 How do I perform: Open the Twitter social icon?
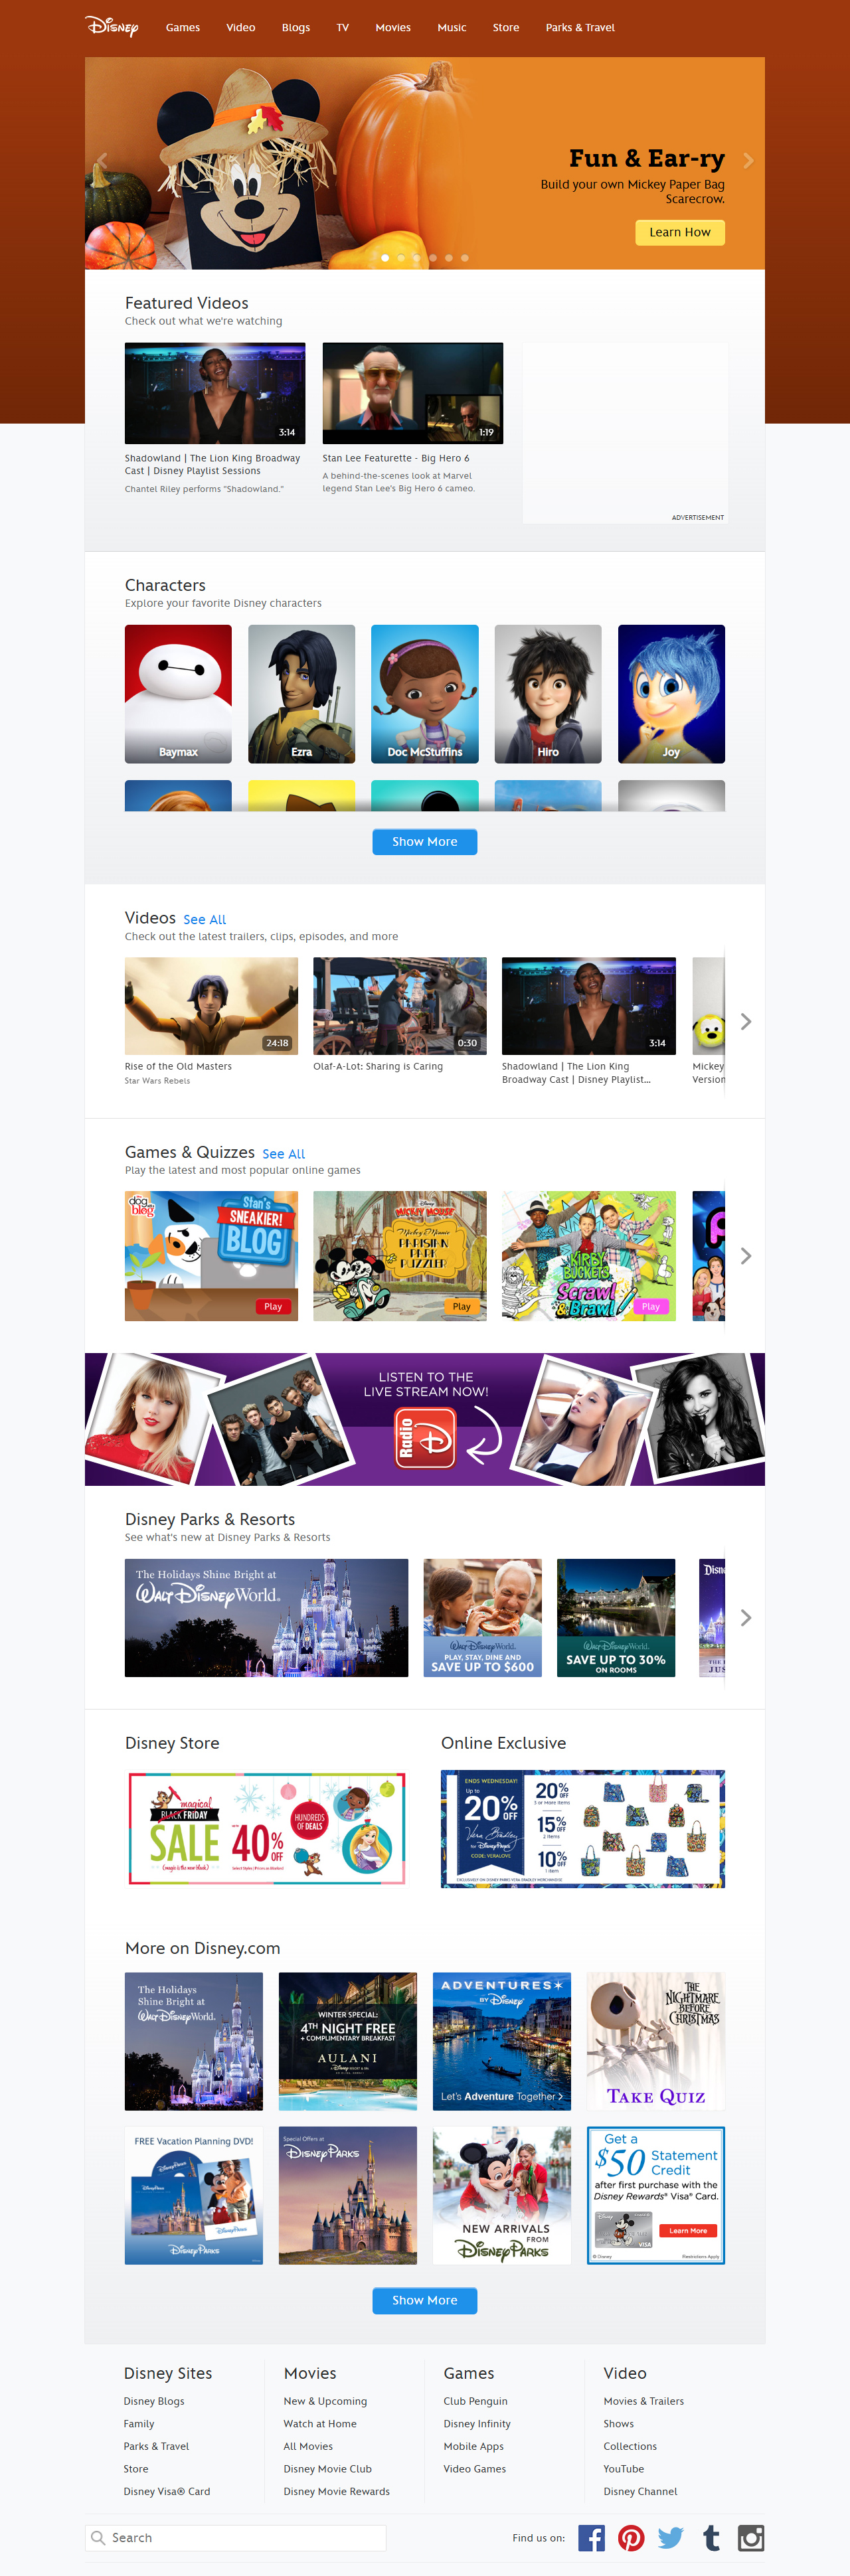point(671,2538)
